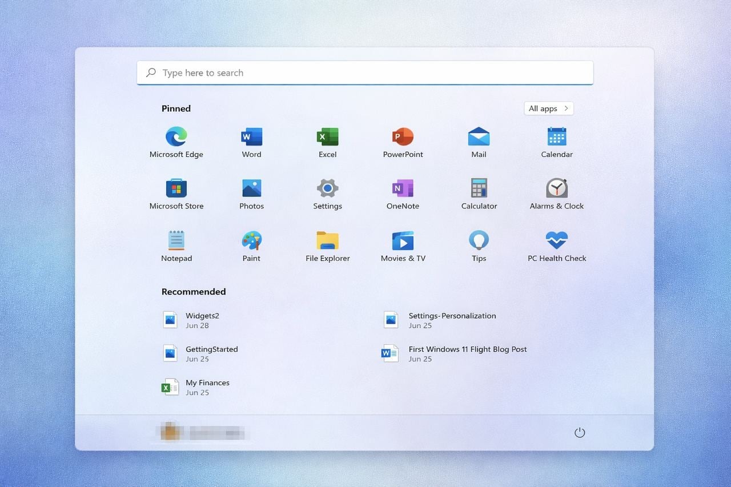This screenshot has height=487, width=731.
Task: Launch PowerPoint from the pinned section
Action: tap(403, 137)
